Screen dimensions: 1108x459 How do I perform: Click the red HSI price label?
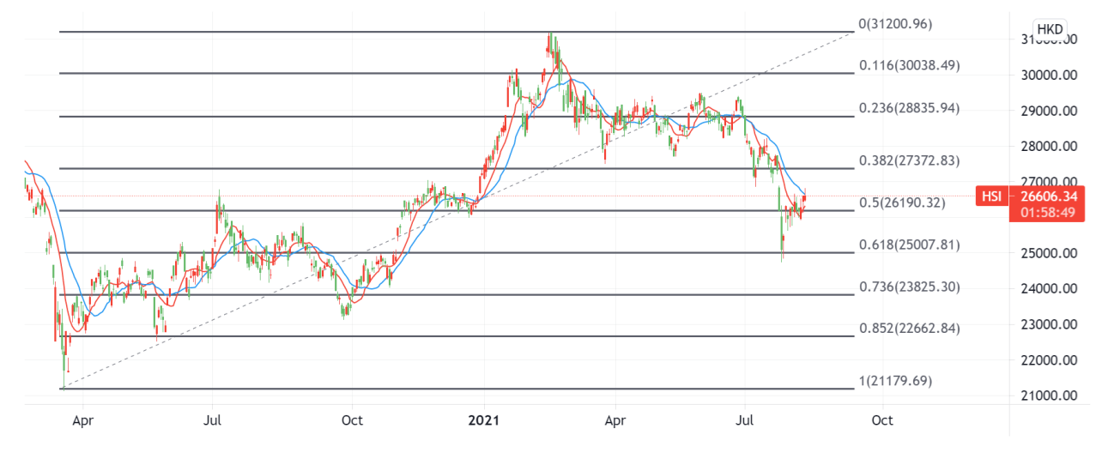[x=992, y=196]
